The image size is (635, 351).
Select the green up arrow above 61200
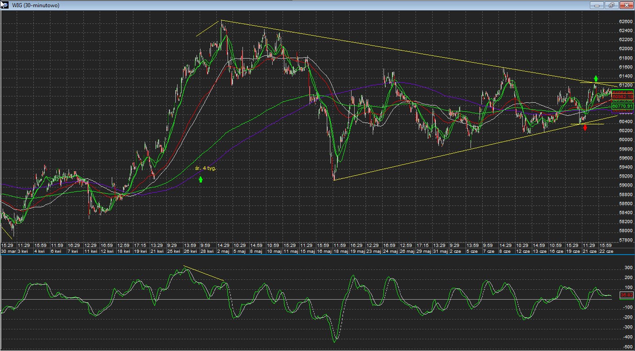pyautogui.click(x=596, y=78)
